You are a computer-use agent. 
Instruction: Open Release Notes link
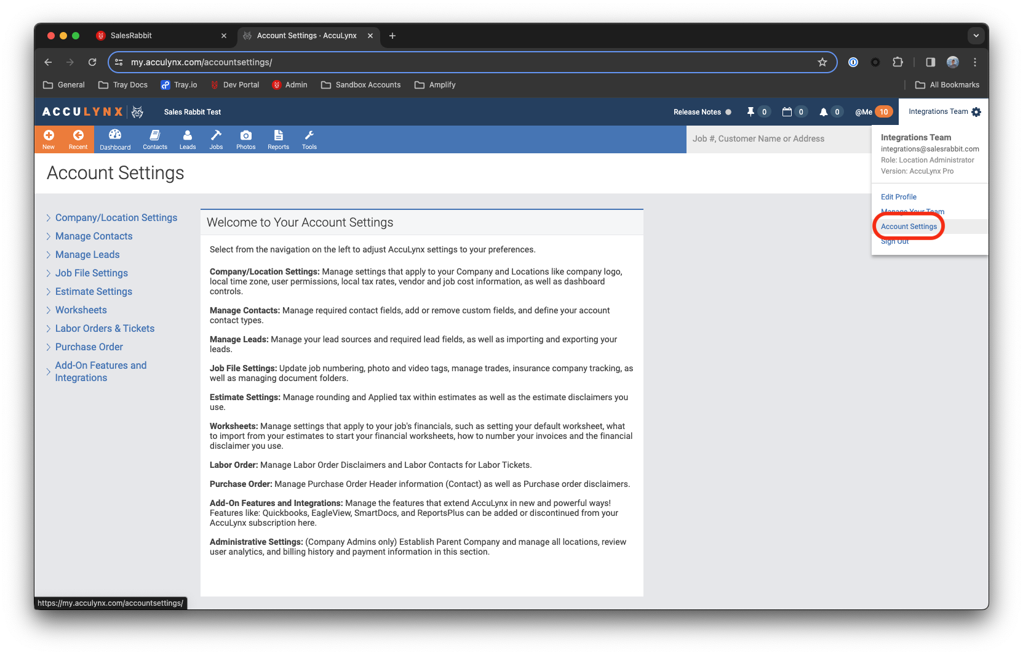[697, 112]
